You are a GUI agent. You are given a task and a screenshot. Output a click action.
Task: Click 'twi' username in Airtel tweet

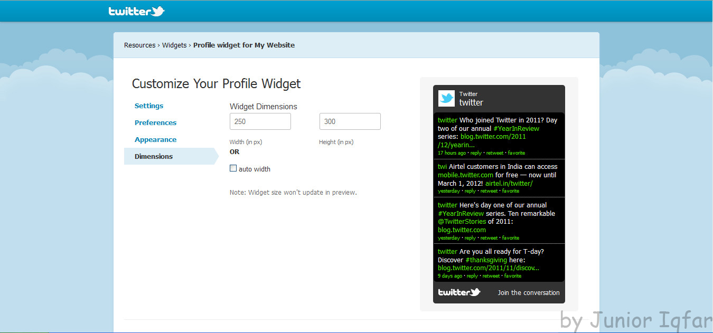pos(442,167)
